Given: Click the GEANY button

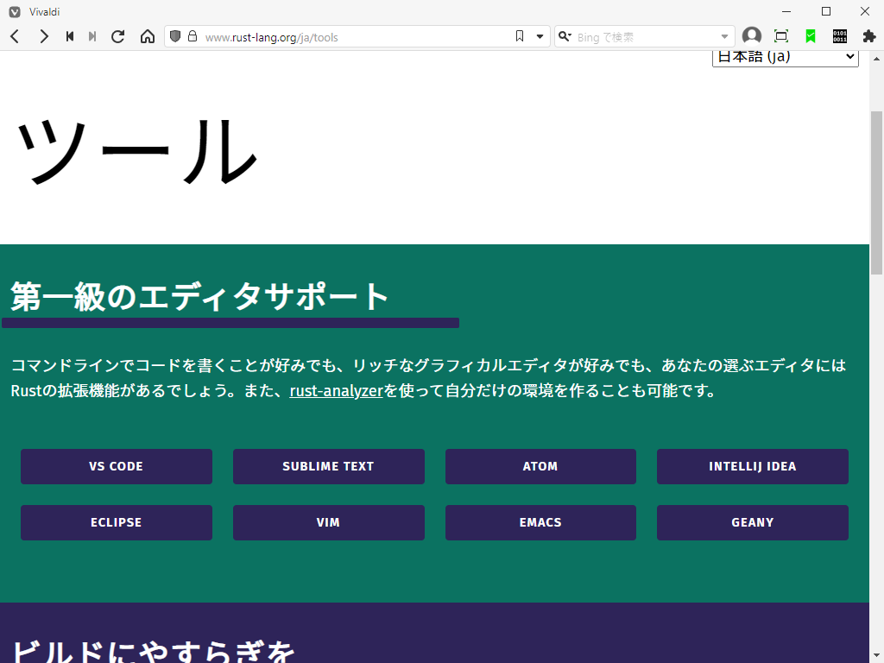Looking at the screenshot, I should point(752,522).
